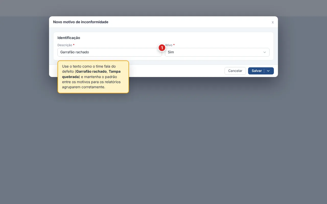Click the Ativo field label
The width and height of the screenshot is (327, 204).
(169, 45)
